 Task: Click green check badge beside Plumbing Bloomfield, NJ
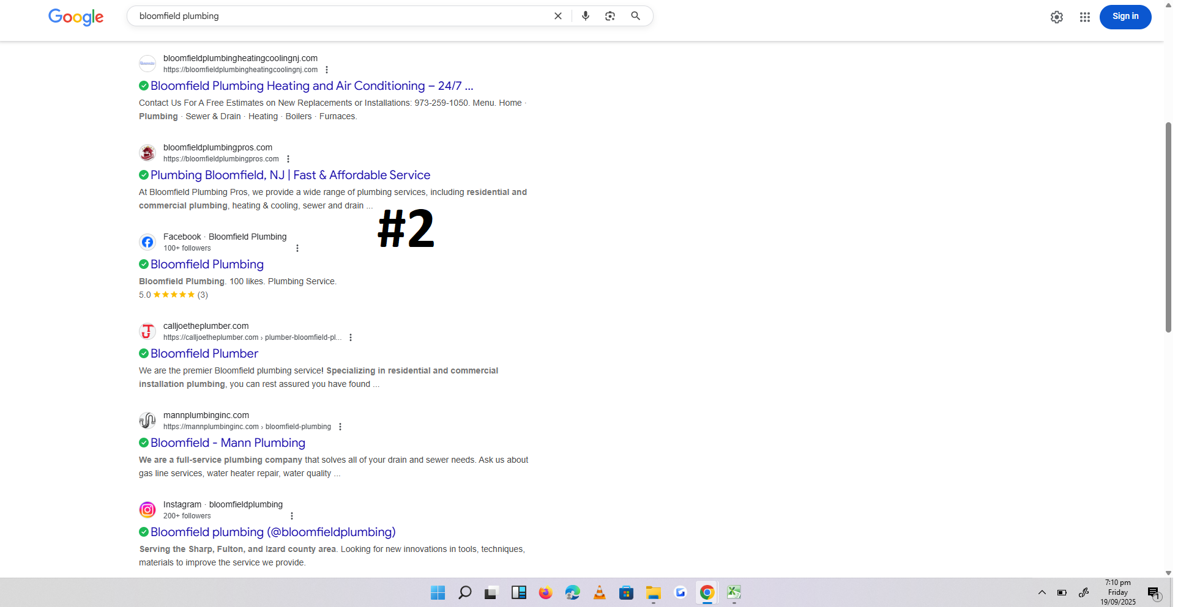click(144, 175)
